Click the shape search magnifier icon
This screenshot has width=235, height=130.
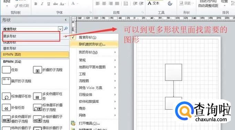[x=66, y=29]
